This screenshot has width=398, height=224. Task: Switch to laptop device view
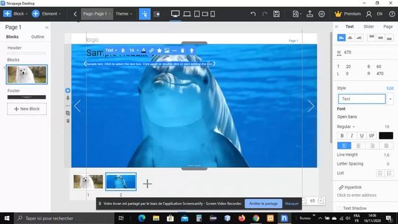187,14
